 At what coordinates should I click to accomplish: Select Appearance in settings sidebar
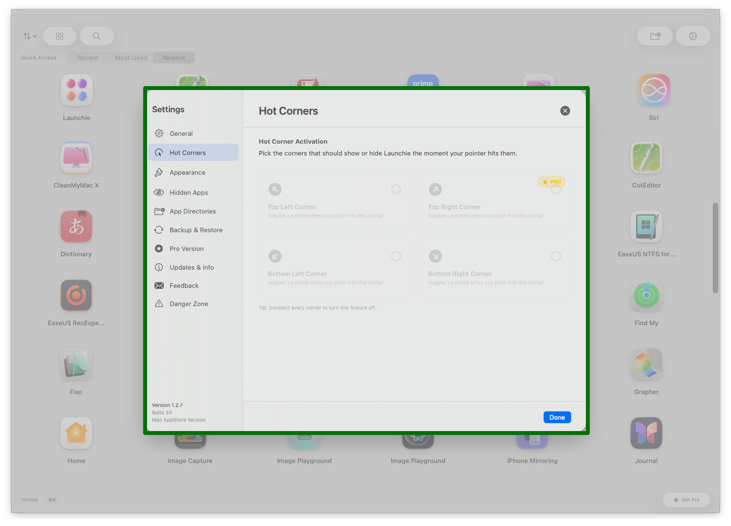coord(187,173)
